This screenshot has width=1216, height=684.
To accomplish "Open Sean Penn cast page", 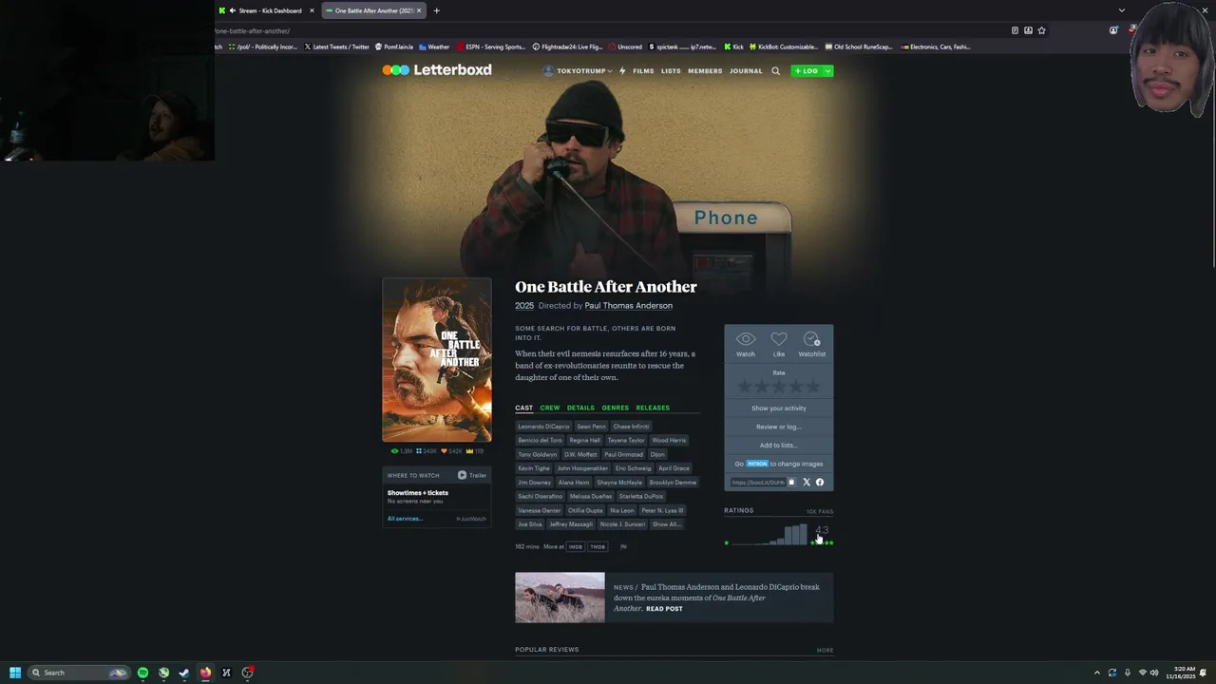I will click(591, 427).
